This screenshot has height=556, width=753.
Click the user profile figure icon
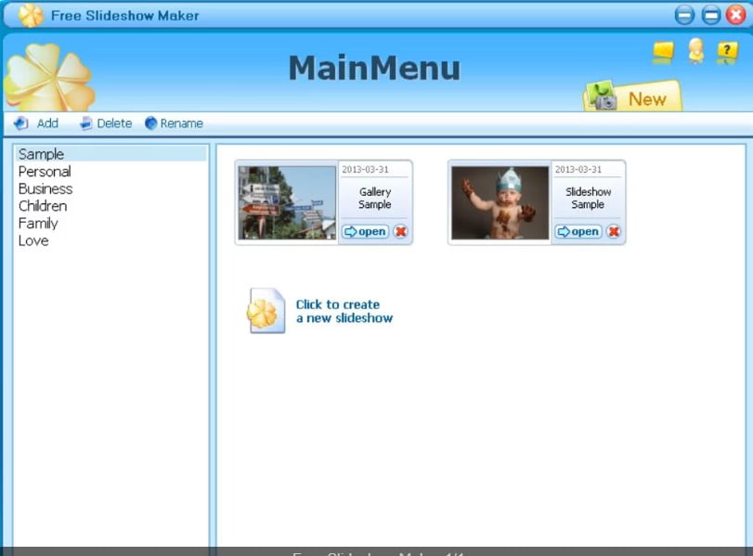click(695, 51)
